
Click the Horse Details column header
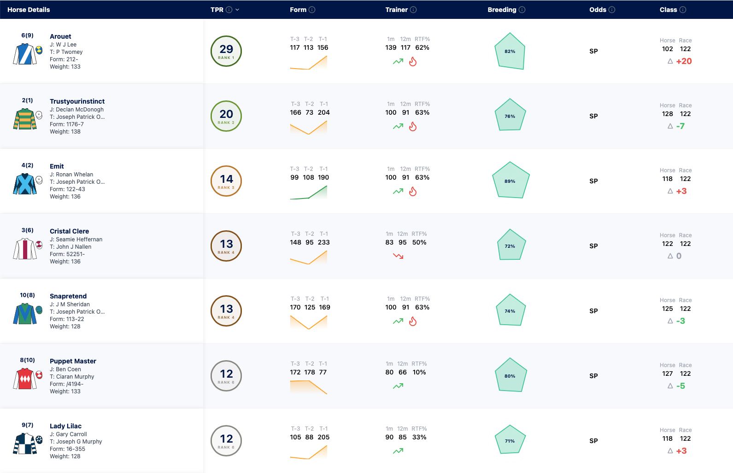[x=29, y=10]
